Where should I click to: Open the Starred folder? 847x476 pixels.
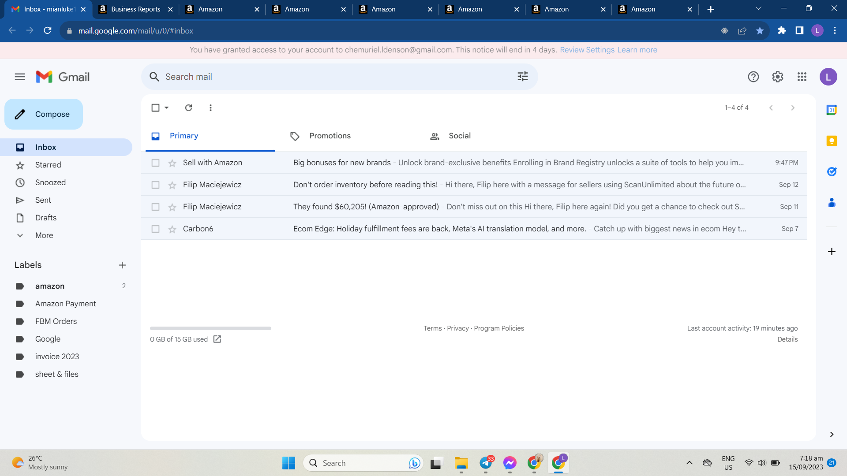point(48,165)
